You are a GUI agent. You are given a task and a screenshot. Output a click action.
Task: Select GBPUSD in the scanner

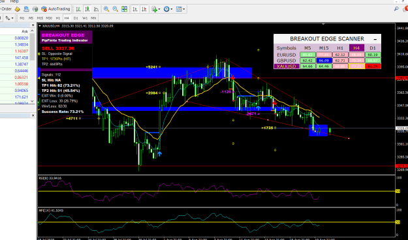tap(286, 61)
